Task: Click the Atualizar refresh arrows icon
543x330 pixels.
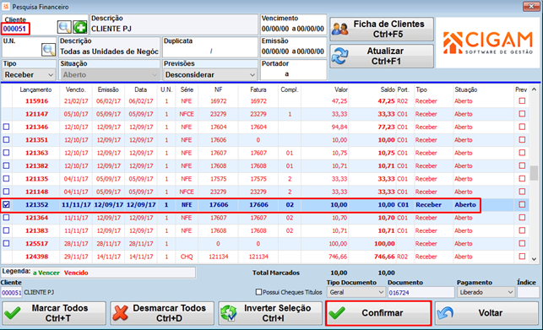Action: click(x=339, y=56)
